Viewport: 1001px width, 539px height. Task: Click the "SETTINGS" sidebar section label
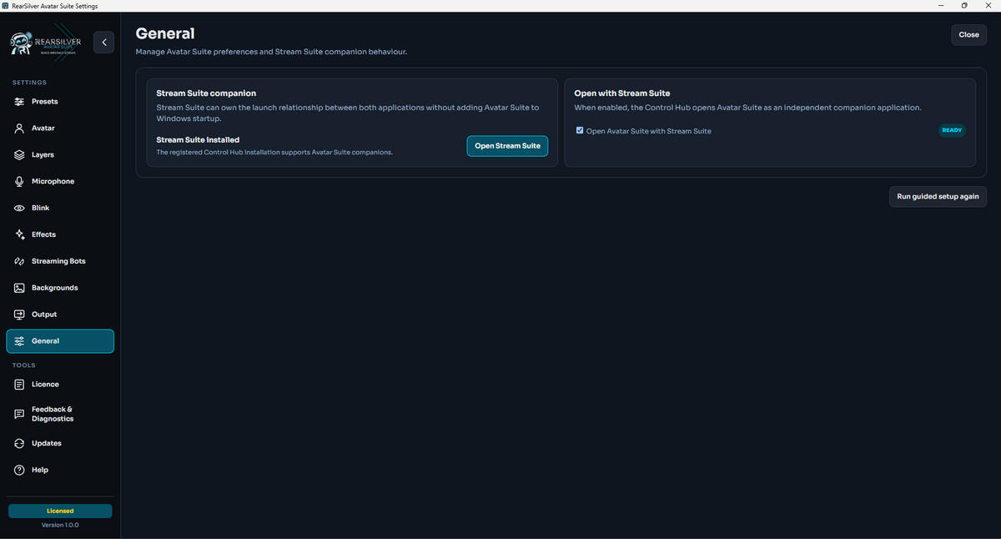tap(29, 83)
